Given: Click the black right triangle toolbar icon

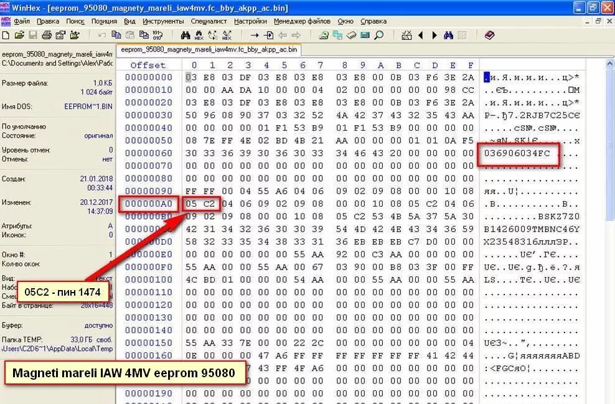Looking at the screenshot, I should coord(434,35).
